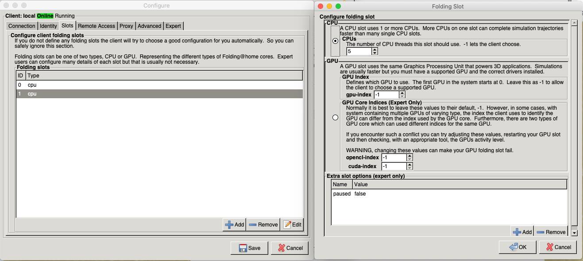This screenshot has width=583, height=261.
Task: Increase the CPUs thread count spinner
Action: [x=375, y=49]
